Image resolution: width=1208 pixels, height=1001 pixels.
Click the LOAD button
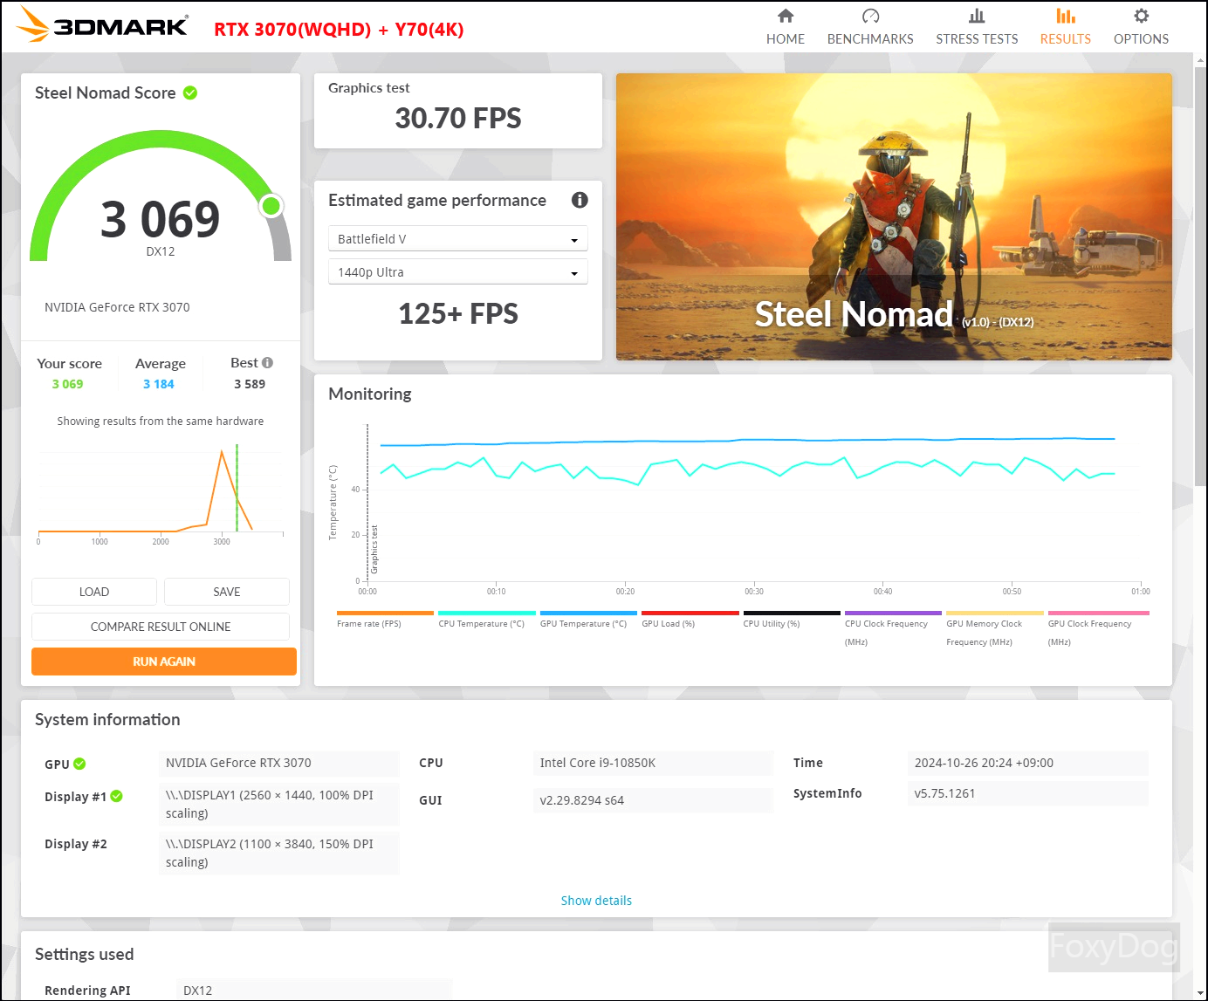(x=94, y=592)
